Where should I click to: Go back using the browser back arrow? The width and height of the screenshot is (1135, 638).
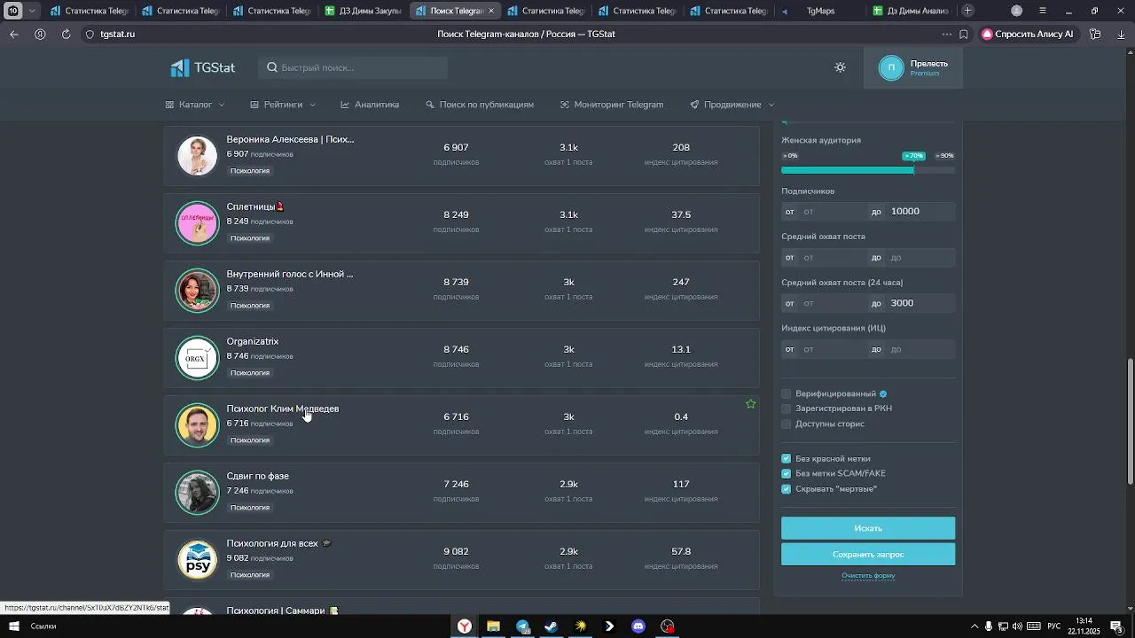pyautogui.click(x=14, y=35)
